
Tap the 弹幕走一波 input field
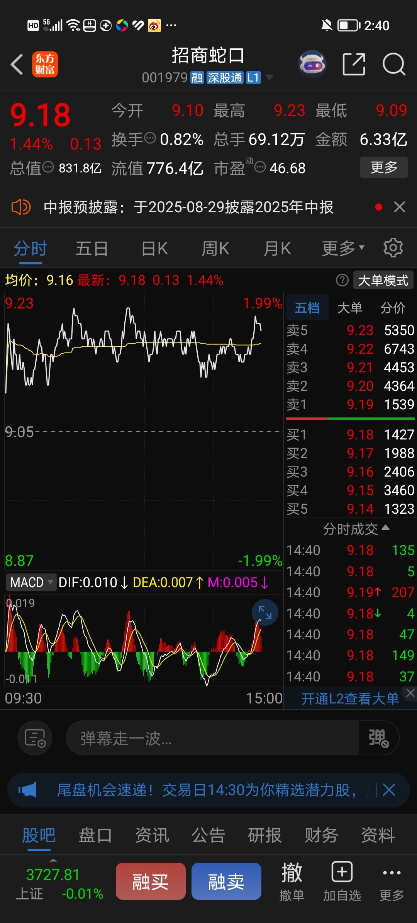[x=212, y=738]
